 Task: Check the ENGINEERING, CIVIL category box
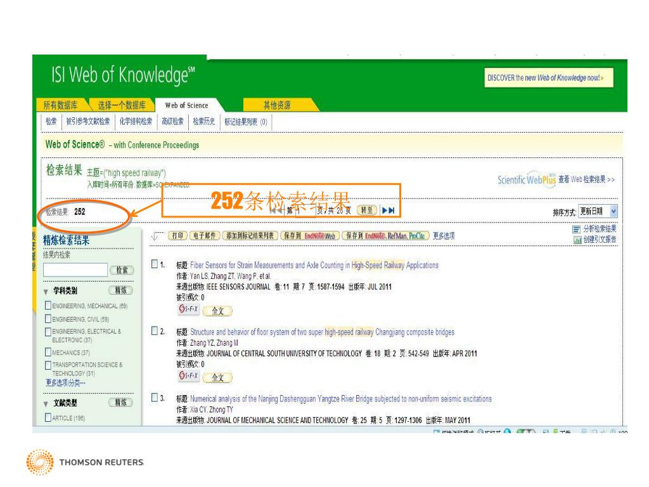tap(48, 318)
